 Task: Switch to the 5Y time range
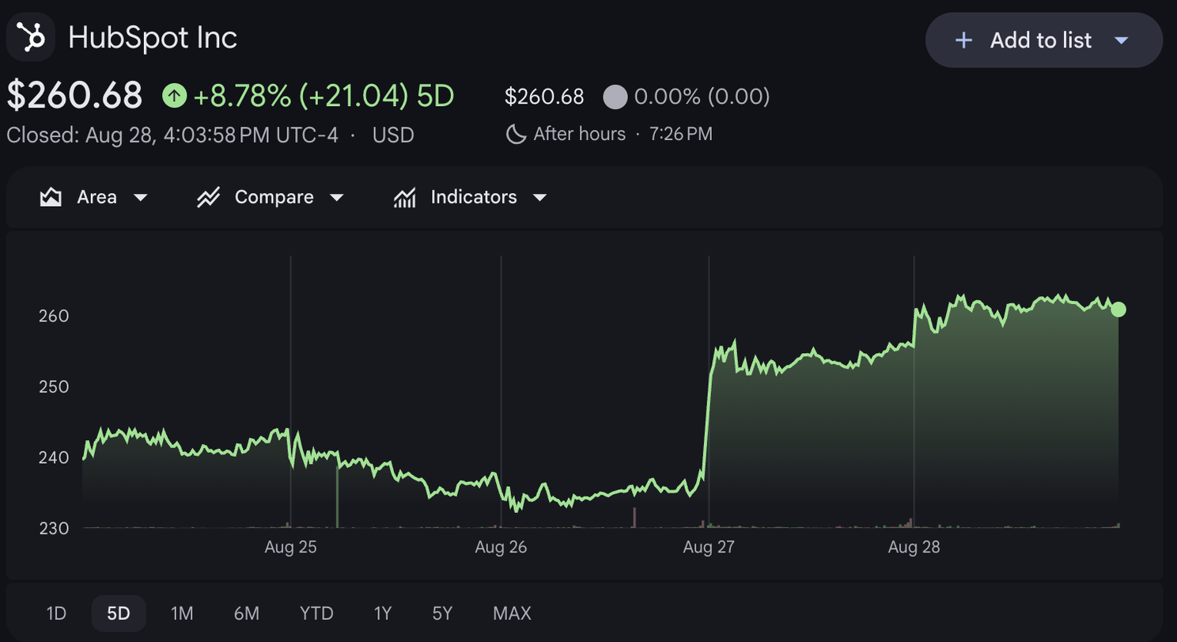point(442,614)
